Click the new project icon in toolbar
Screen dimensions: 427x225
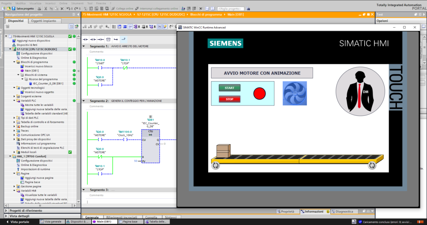click(x=4, y=9)
